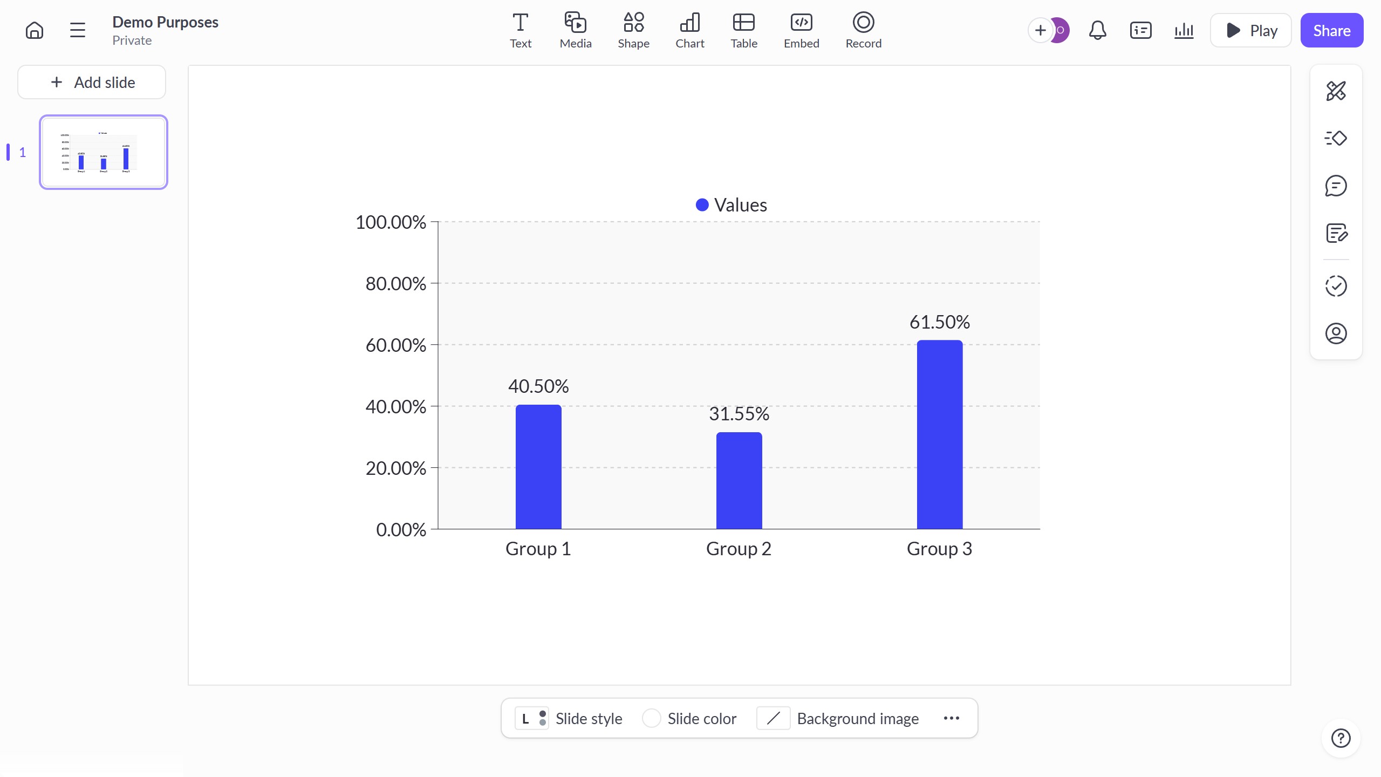Click the Home icon
This screenshot has height=777, width=1381.
pos(35,30)
